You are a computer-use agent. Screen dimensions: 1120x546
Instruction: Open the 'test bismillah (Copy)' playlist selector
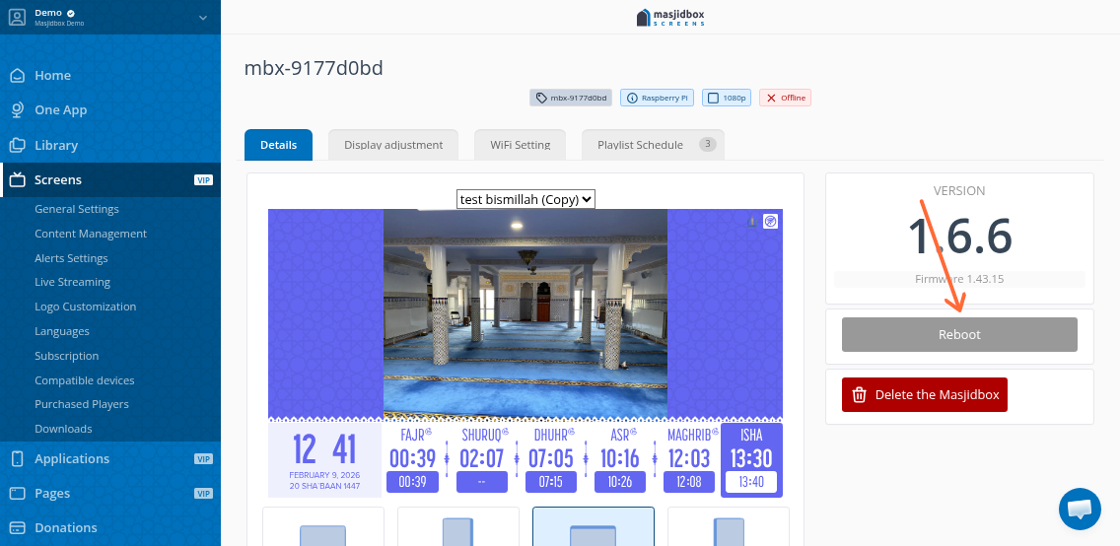click(525, 199)
